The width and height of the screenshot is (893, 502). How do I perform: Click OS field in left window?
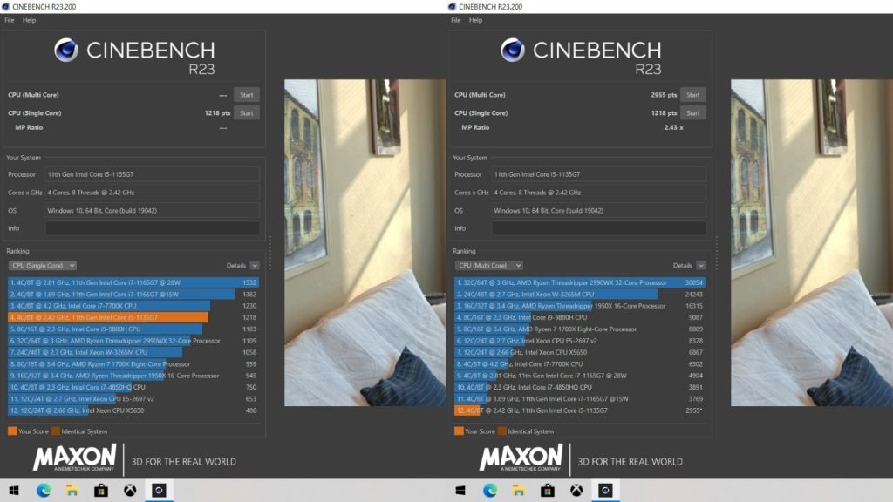point(153,211)
